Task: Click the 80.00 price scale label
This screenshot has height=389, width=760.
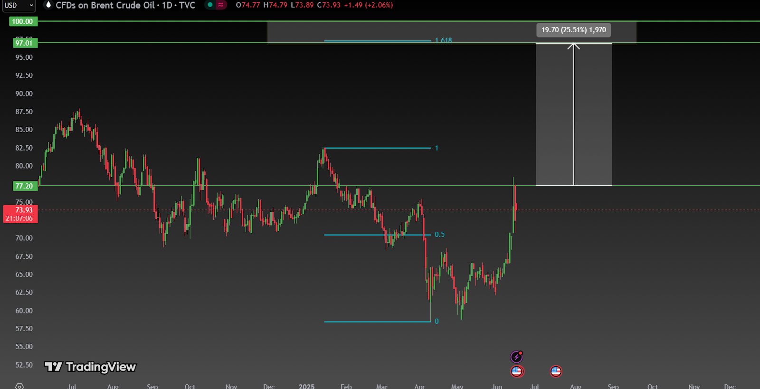Action: tap(24, 166)
